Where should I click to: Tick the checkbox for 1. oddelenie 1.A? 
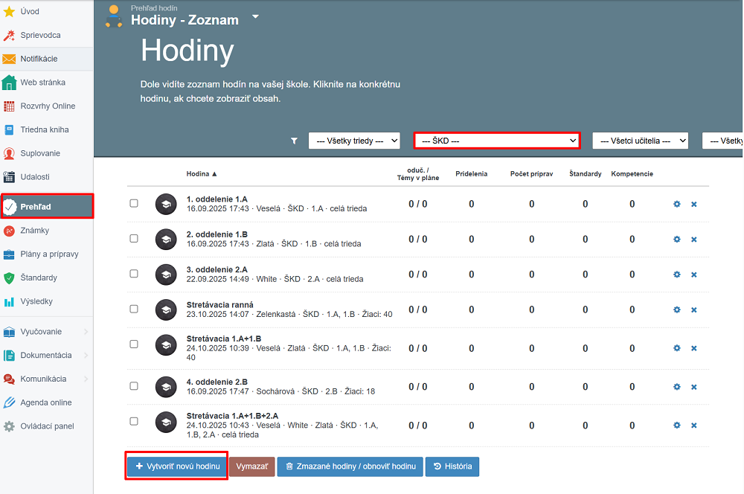tap(134, 203)
